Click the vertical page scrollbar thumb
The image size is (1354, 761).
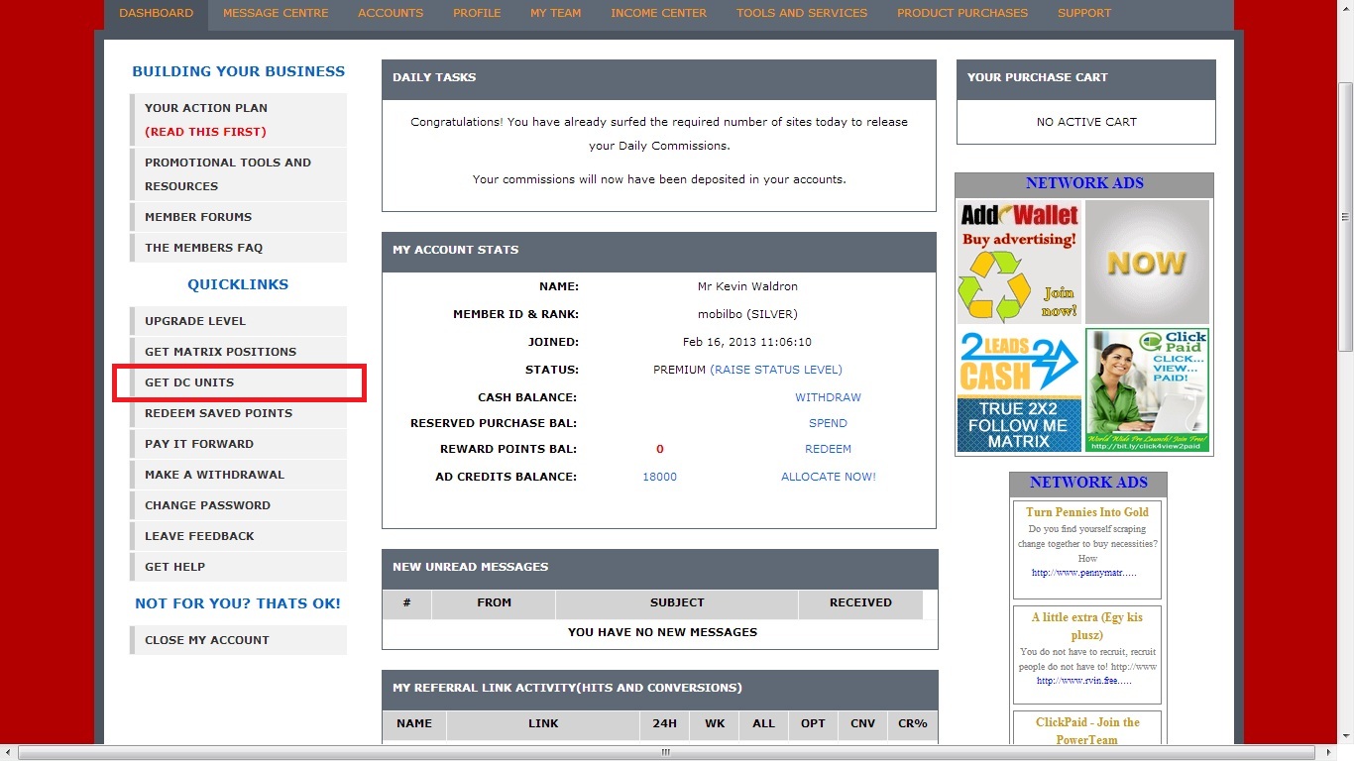point(1345,217)
